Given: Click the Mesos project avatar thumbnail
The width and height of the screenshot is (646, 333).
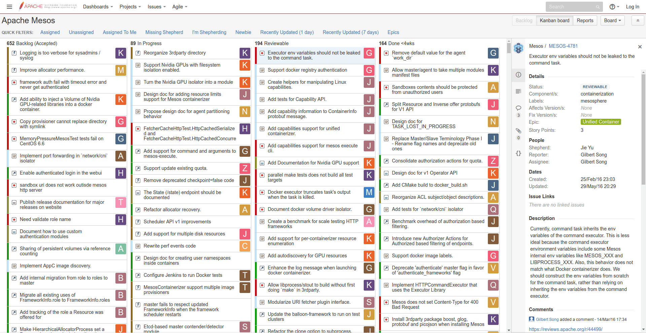Looking at the screenshot, I should [519, 48].
